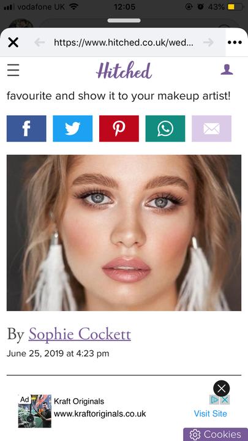
Task: Share the article on Facebook
Action: [26, 129]
